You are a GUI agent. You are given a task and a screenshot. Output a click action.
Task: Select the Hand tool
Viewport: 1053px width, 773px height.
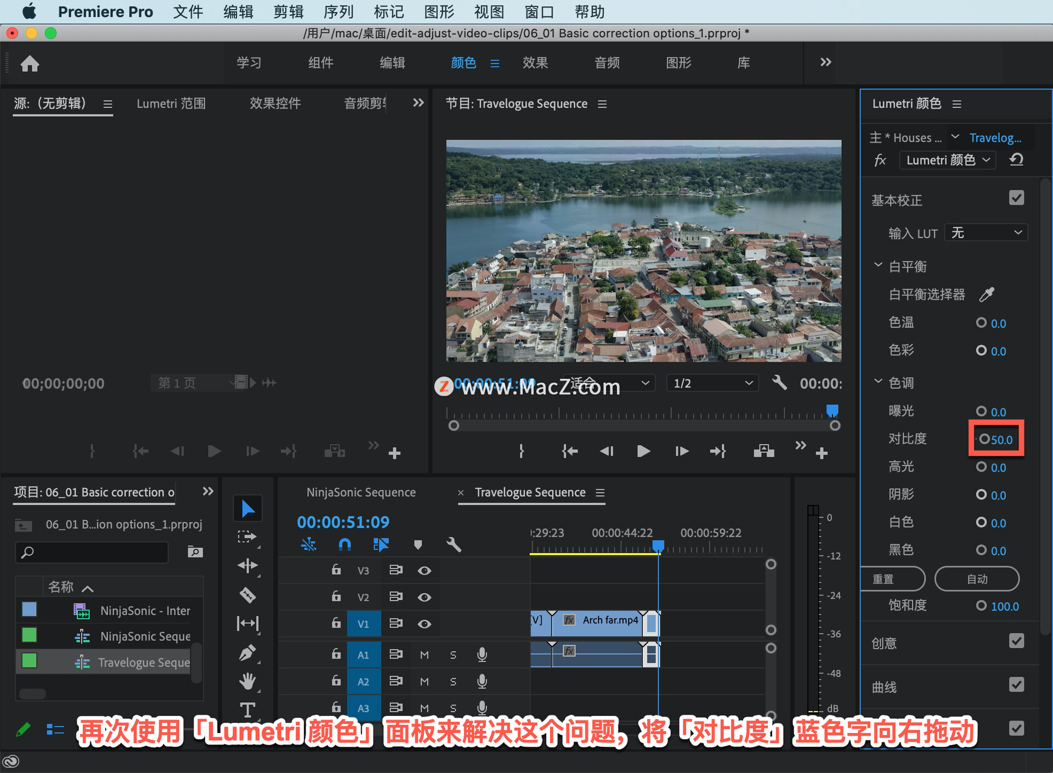pos(247,681)
